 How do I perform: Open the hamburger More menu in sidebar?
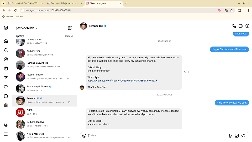point(6,134)
